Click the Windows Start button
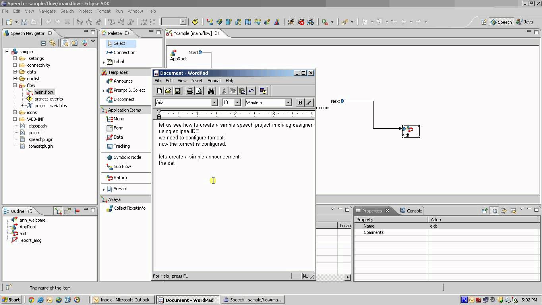The image size is (542, 305). coord(11,300)
